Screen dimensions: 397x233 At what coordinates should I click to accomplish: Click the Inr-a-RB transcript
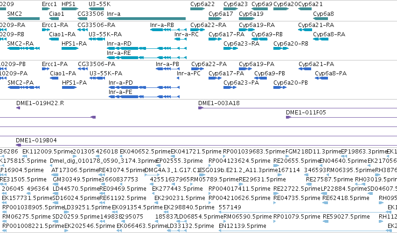[168, 30]
